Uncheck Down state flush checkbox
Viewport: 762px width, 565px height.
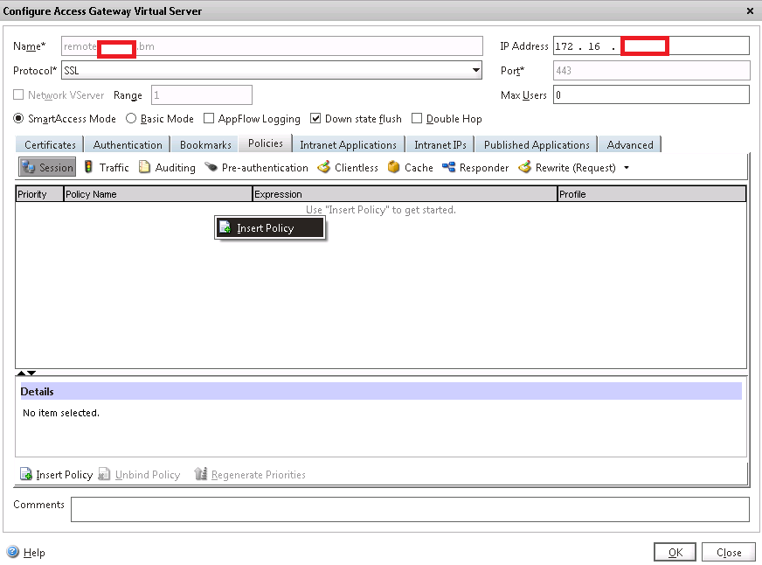[315, 118]
